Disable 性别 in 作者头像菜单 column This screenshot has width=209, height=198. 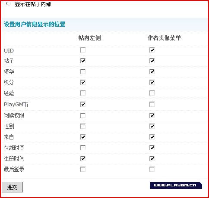pos(152,126)
